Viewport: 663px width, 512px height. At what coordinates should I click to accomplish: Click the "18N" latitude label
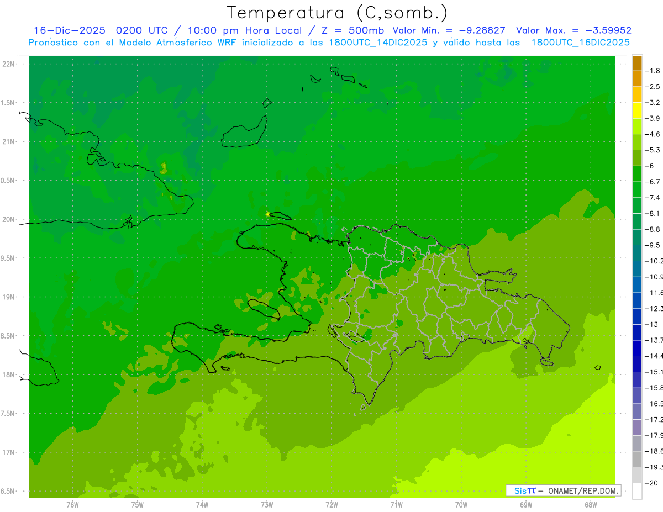pos(8,375)
